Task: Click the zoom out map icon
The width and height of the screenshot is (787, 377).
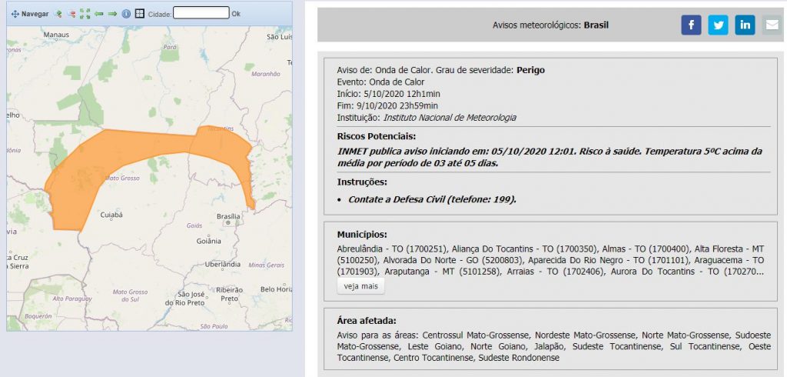Action: (71, 14)
